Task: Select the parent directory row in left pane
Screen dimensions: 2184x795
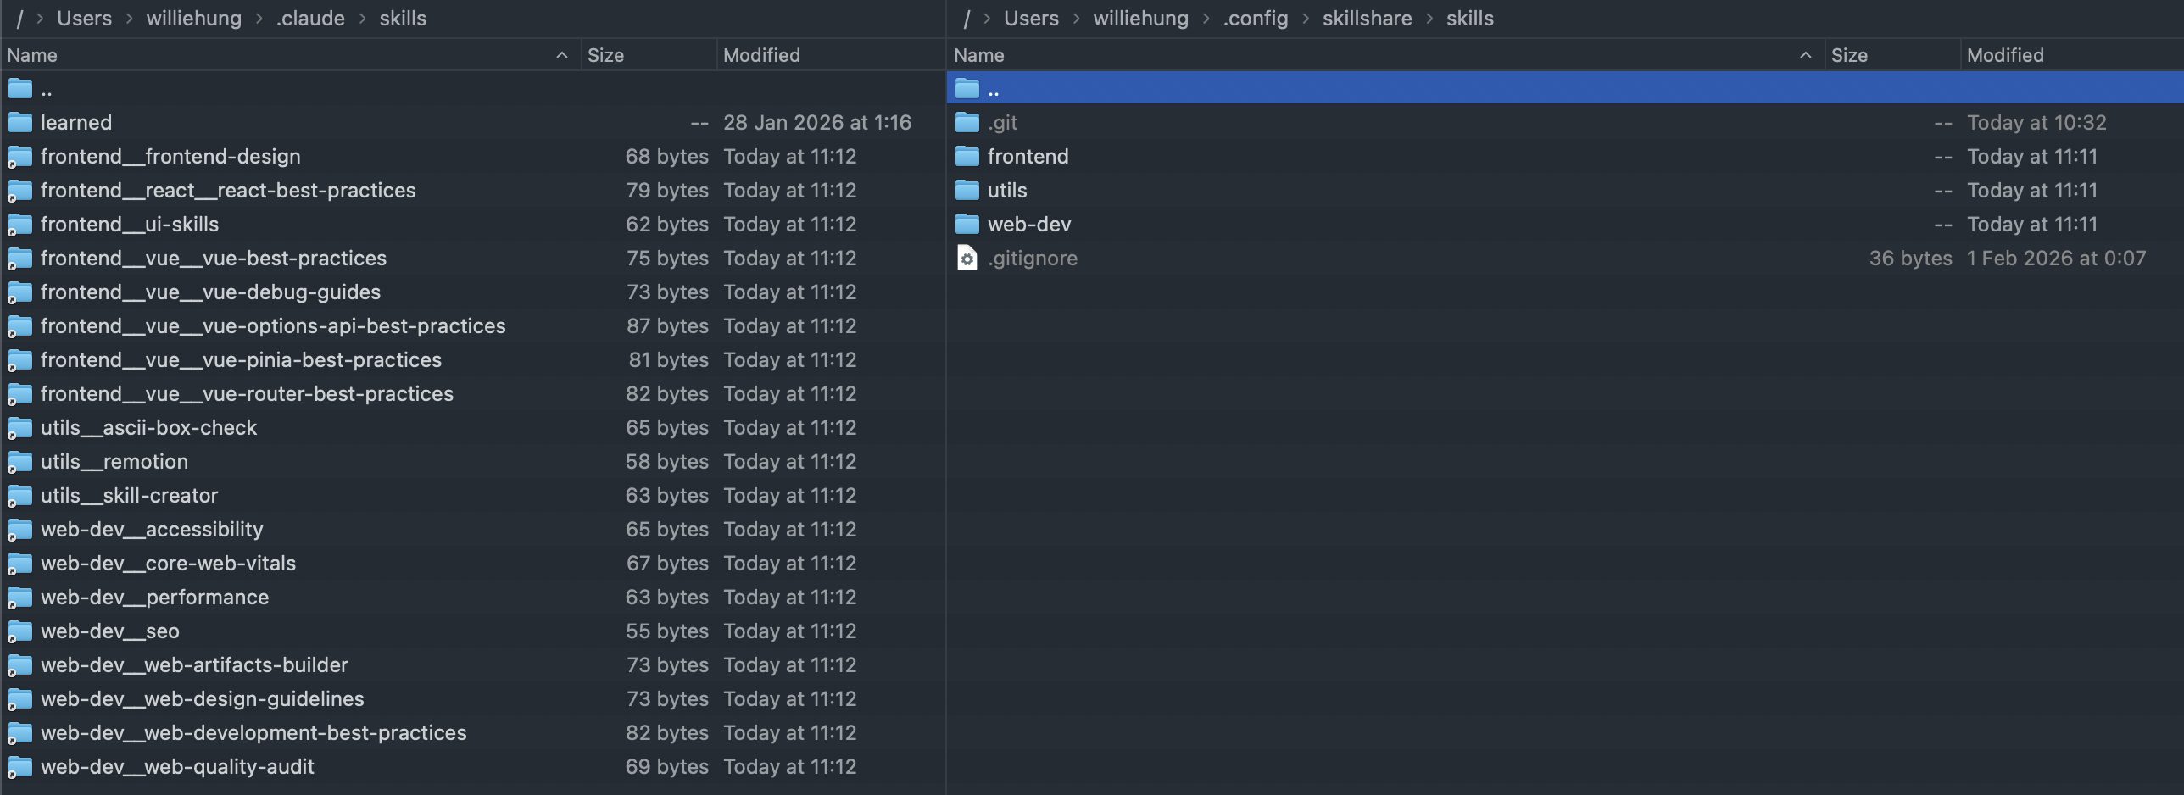Action: coord(47,89)
